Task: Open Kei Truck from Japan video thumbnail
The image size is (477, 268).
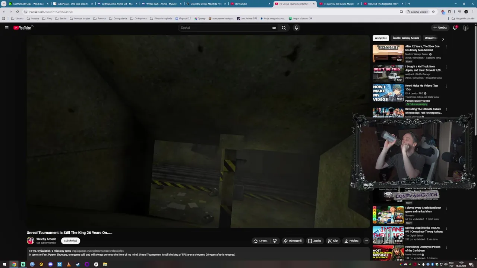Action: click(388, 73)
